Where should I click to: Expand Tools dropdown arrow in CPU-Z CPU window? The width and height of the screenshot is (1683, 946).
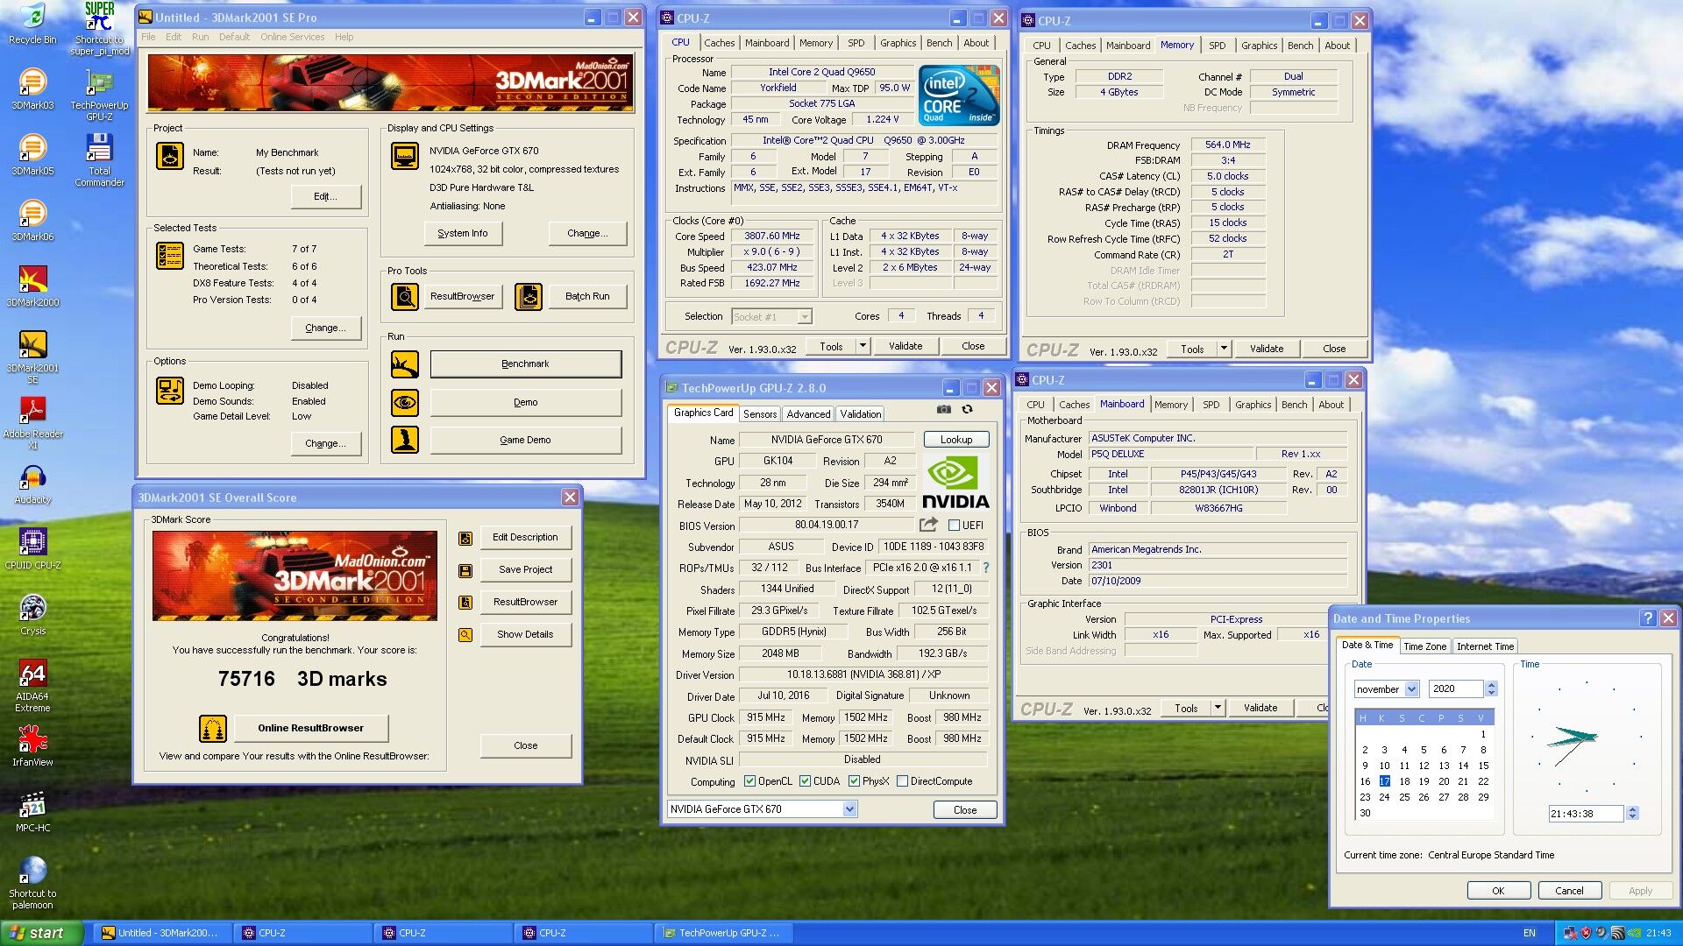coord(863,346)
